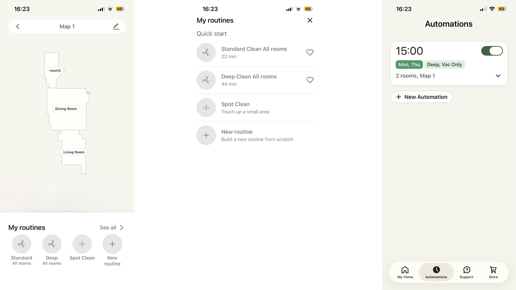Image resolution: width=516 pixels, height=290 pixels.
Task: Switch to the My Home tab
Action: coord(405,272)
